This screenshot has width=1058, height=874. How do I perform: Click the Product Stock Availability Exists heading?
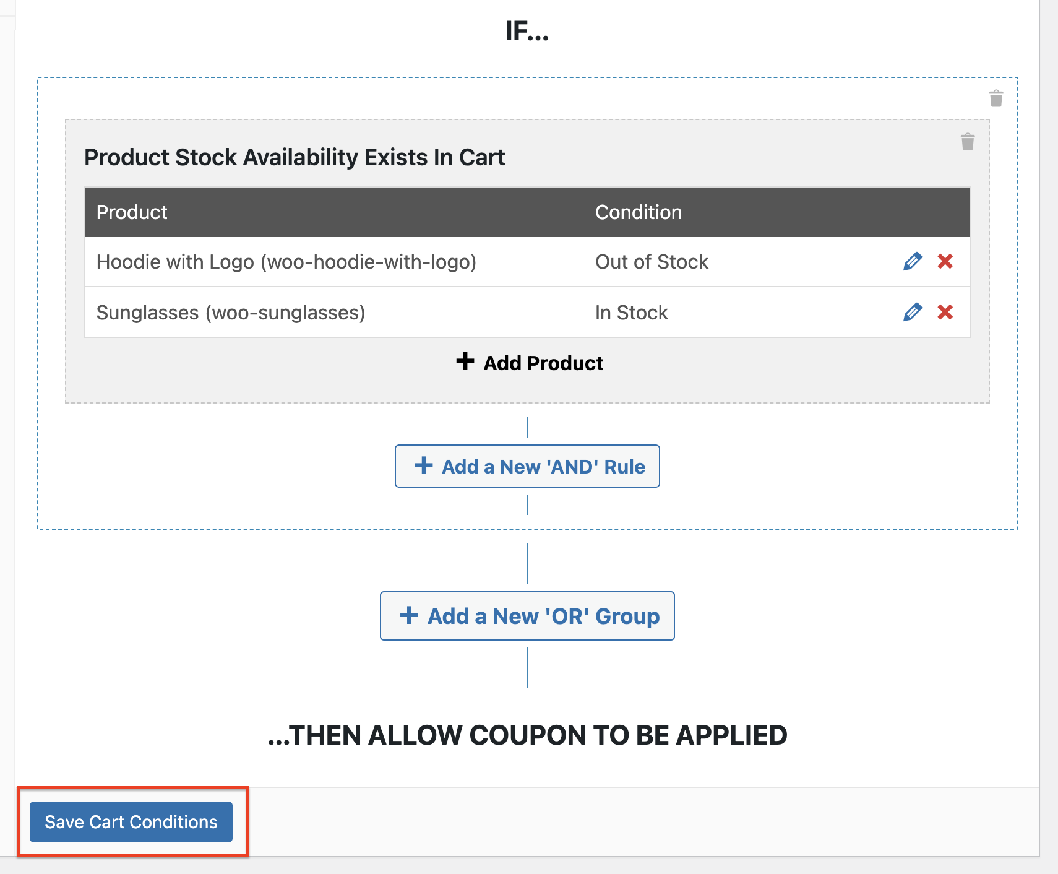295,157
